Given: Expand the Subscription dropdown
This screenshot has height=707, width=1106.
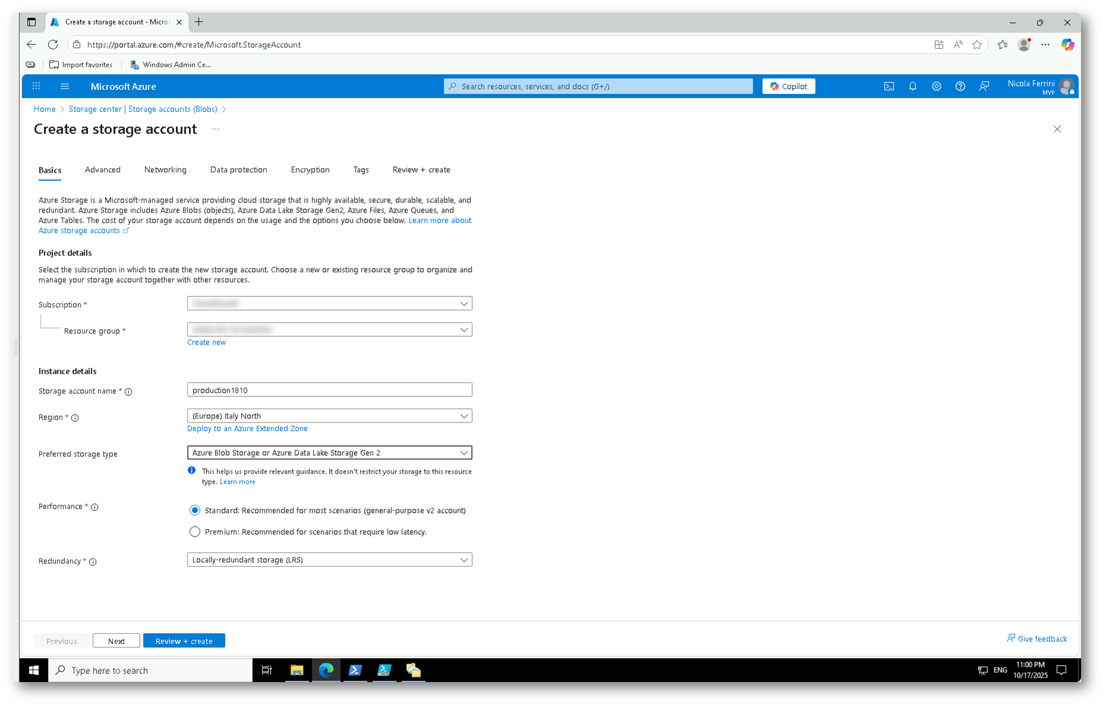Looking at the screenshot, I should pyautogui.click(x=330, y=304).
